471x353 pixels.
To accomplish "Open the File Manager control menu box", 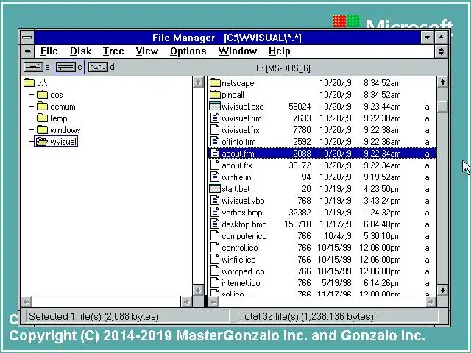I will pyautogui.click(x=27, y=38).
